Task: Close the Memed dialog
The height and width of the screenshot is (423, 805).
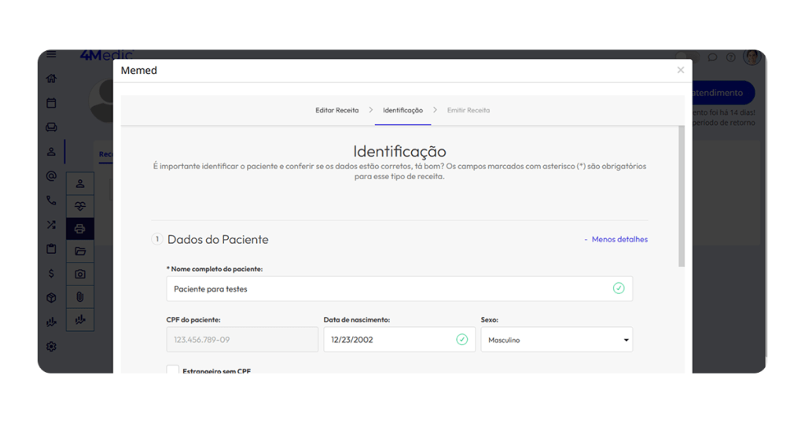Action: 681,70
